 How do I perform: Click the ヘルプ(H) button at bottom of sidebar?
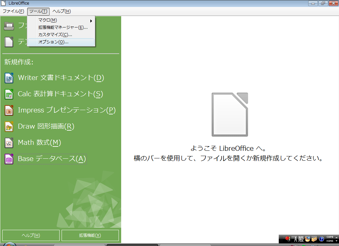[x=31, y=235]
